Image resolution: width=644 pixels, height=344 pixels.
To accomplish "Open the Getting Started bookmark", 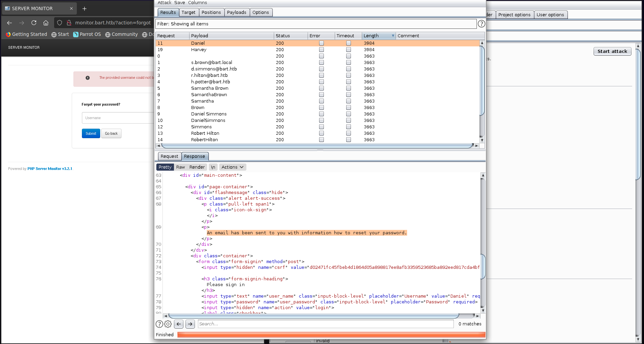I will point(26,34).
